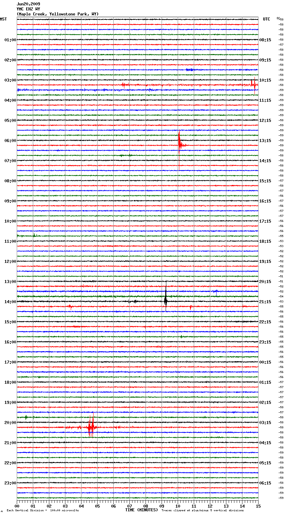Click the blue burst in the 02:30 trace
Viewport: 285px width, 515px height.
pos(190,70)
